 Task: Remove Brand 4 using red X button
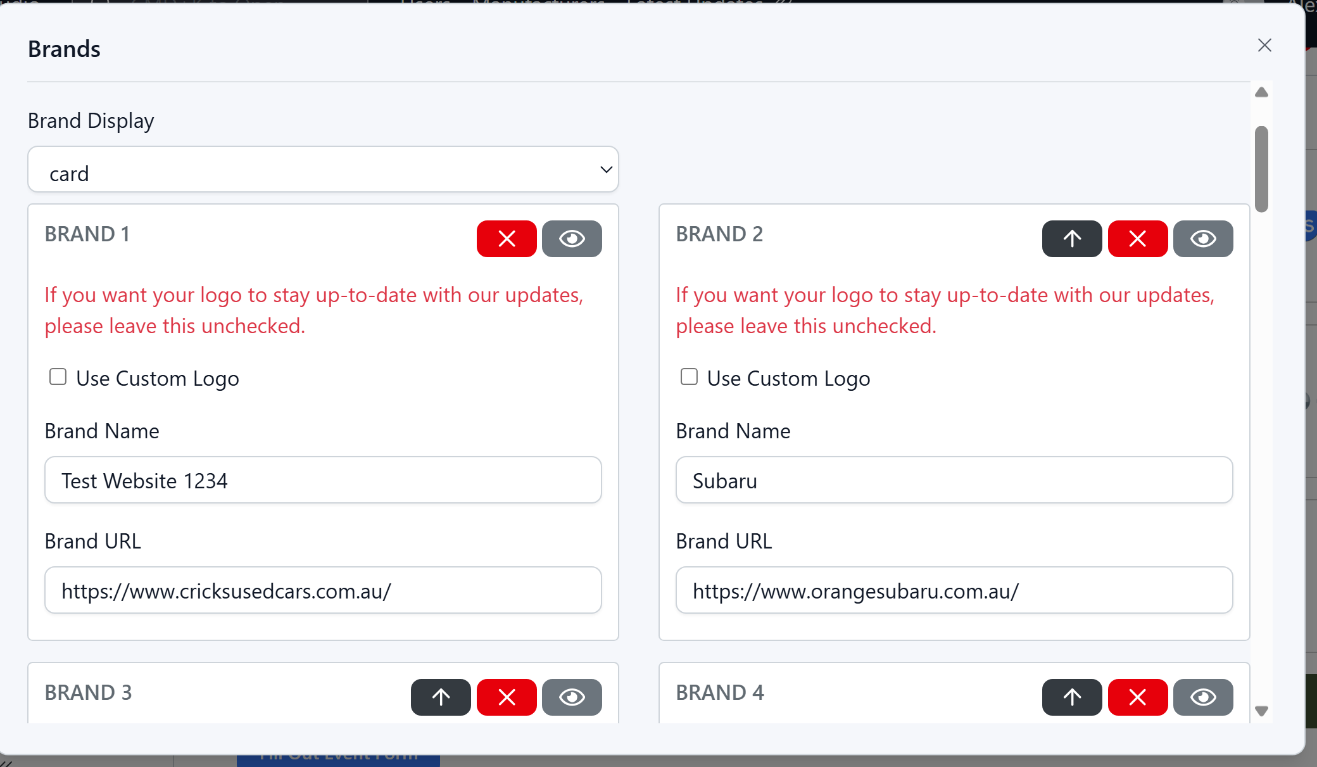1138,697
